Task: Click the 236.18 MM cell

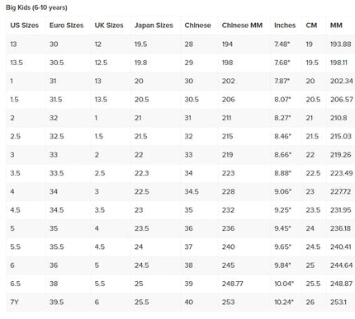Action: pos(341,228)
